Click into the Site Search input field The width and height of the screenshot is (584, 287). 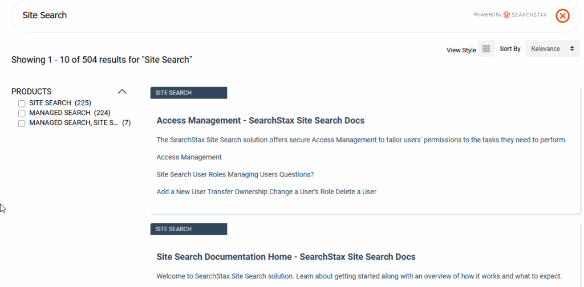tap(228, 15)
